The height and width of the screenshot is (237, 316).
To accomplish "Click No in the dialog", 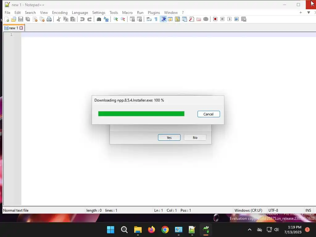I will (195, 137).
